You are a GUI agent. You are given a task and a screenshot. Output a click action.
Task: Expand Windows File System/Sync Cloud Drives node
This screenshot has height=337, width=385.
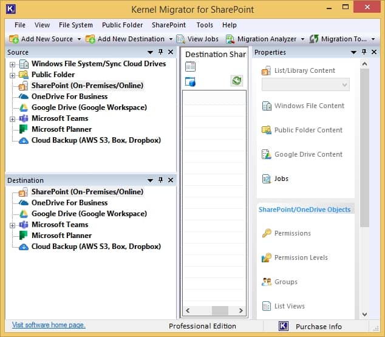click(x=12, y=64)
